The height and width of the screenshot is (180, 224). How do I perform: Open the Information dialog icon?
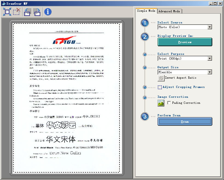(48, 11)
